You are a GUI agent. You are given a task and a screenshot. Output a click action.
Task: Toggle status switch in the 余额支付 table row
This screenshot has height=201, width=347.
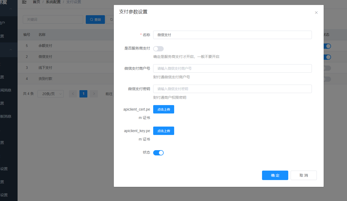(327, 46)
